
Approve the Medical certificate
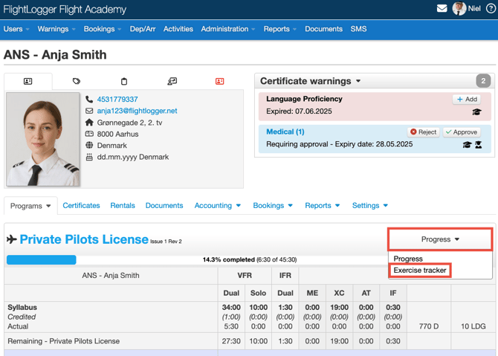[462, 132]
